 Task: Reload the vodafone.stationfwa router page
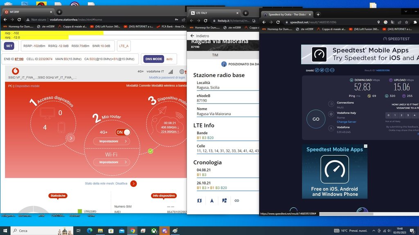(19, 20)
